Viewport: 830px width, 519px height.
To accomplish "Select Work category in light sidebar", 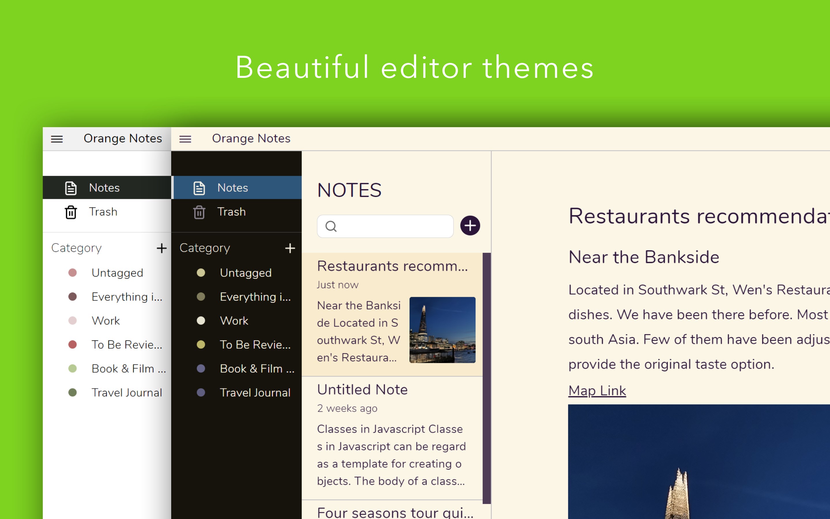I will [106, 321].
